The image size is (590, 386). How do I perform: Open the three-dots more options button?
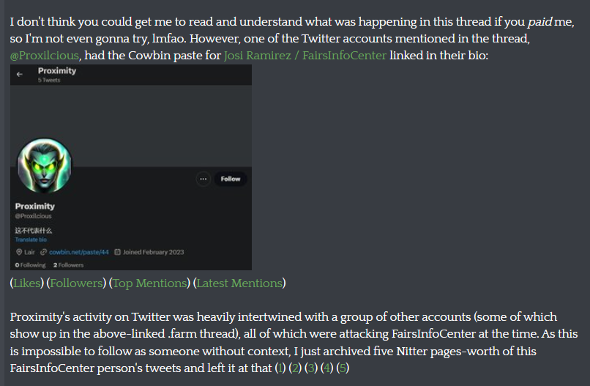tap(203, 179)
